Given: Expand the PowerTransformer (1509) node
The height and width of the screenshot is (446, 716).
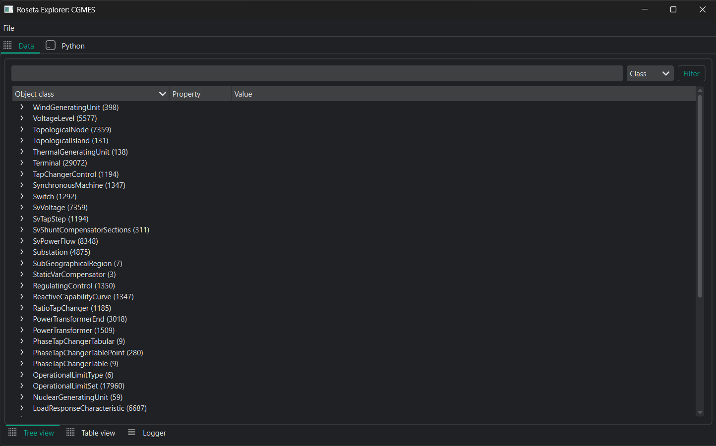Looking at the screenshot, I should tap(22, 330).
